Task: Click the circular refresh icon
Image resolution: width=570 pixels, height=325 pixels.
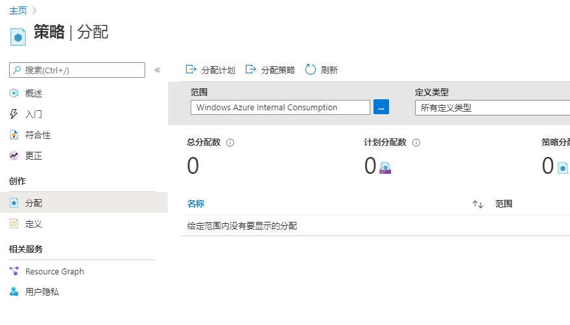Action: pos(311,69)
